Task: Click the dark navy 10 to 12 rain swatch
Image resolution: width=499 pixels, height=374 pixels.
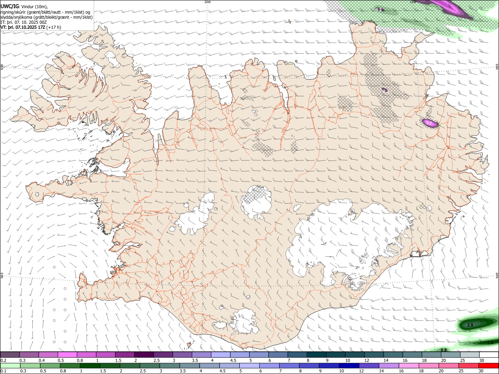Action: point(349,365)
